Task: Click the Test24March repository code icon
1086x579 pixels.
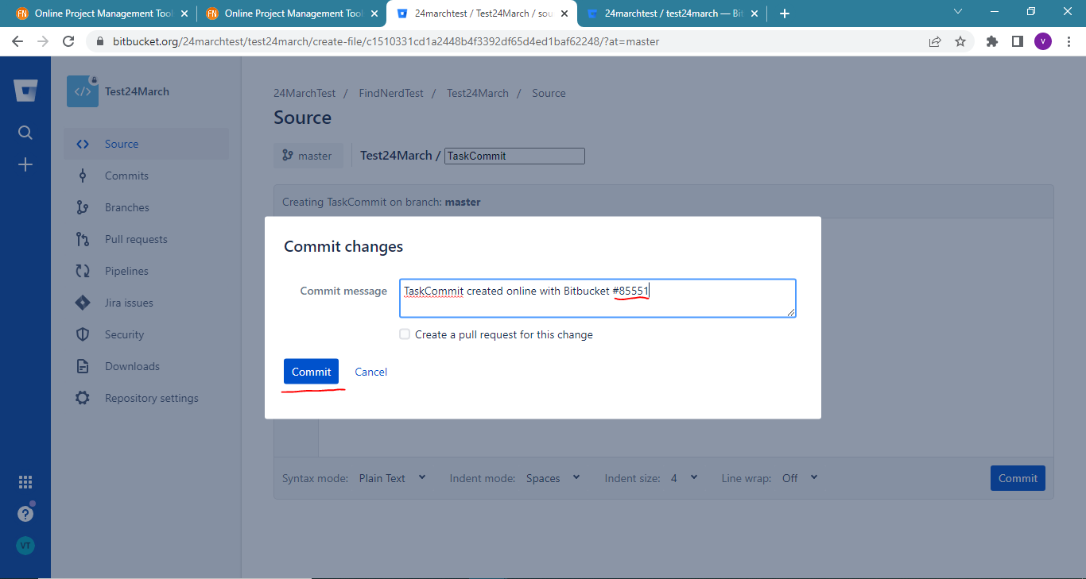Action: click(83, 91)
